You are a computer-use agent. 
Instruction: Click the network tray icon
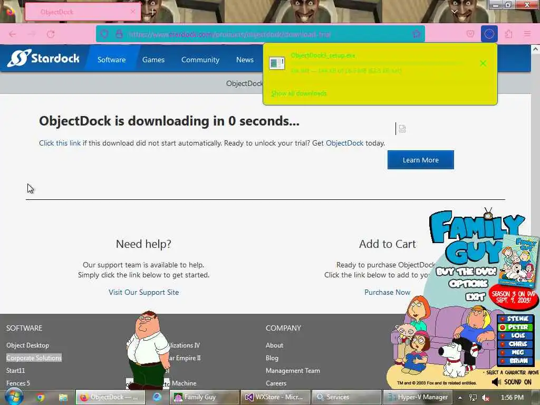(473, 398)
